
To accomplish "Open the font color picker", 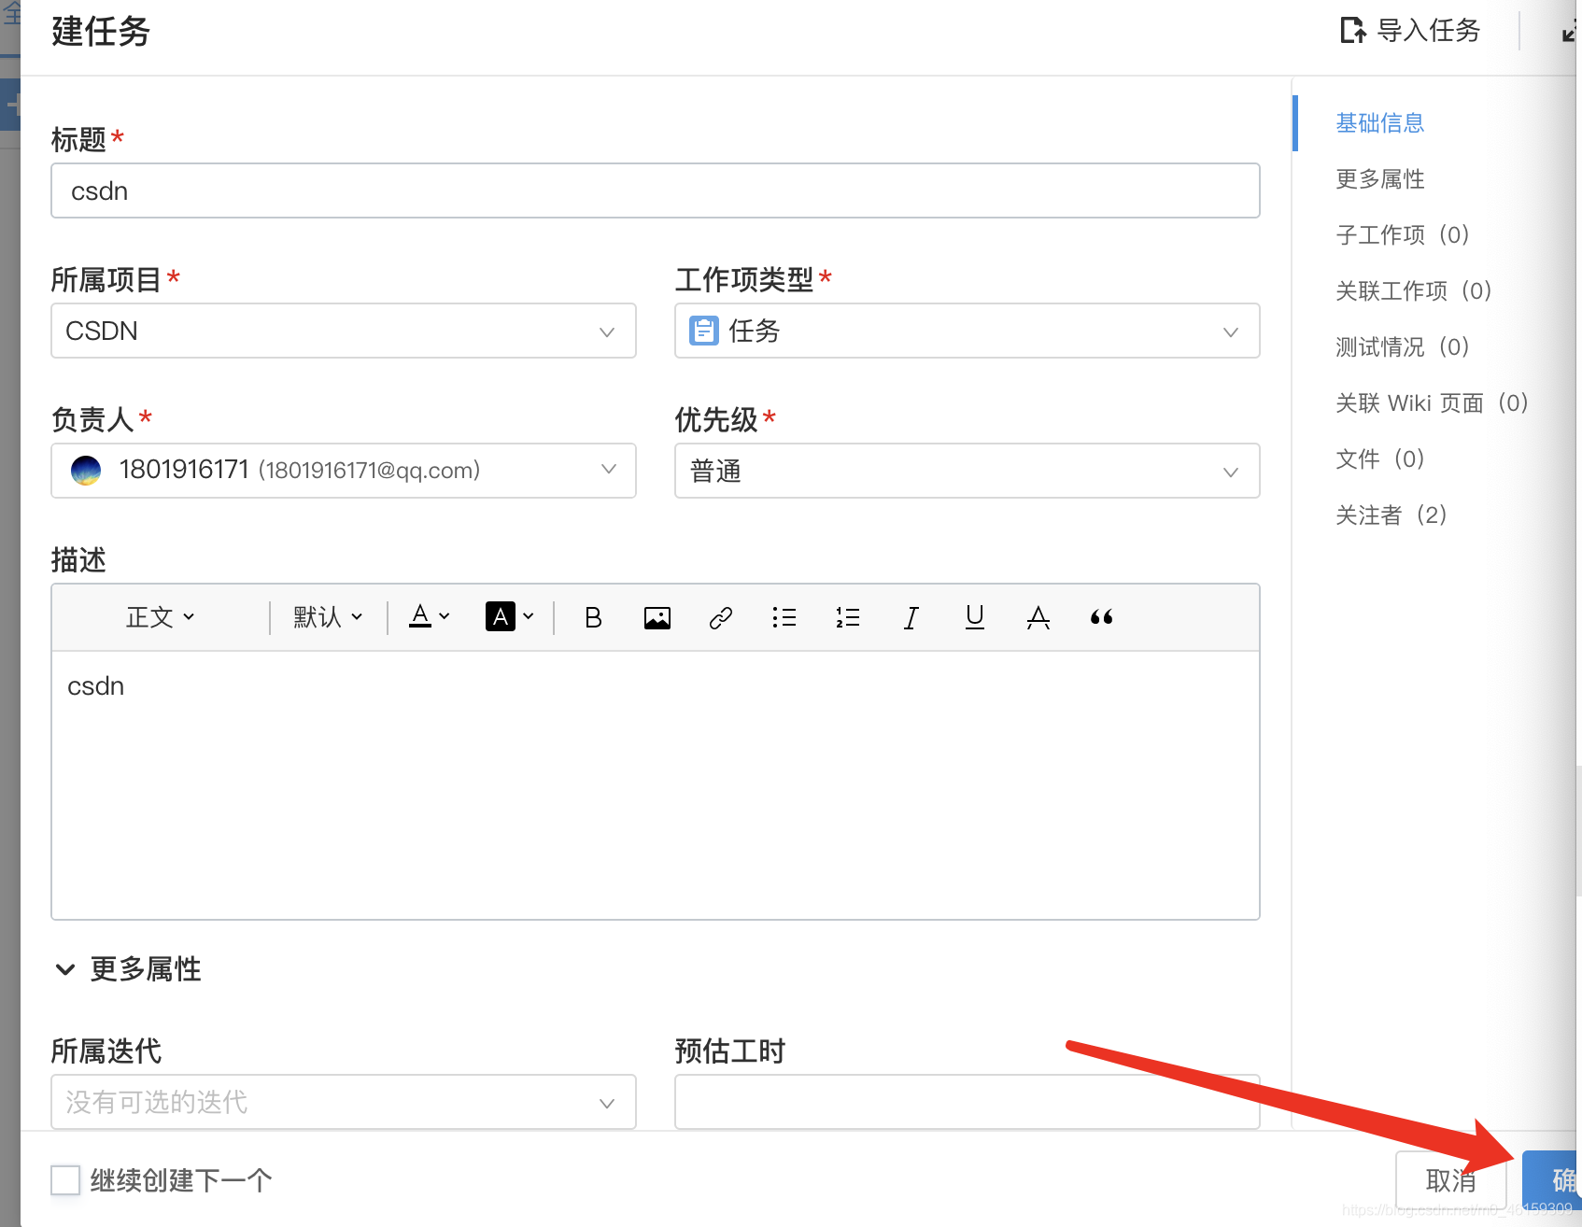I will (x=430, y=616).
